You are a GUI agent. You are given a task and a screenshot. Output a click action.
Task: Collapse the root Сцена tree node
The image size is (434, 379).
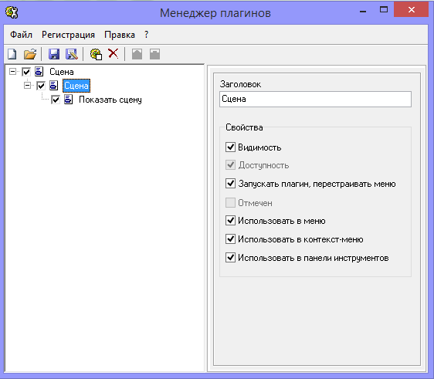coord(12,72)
